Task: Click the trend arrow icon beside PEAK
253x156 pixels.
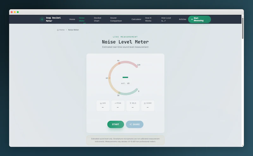Action: (x=115, y=103)
